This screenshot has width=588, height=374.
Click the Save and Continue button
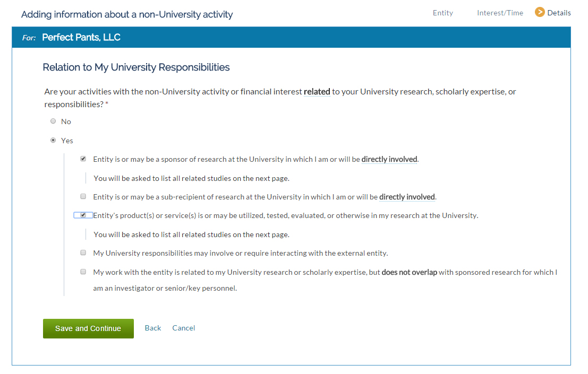[x=89, y=329]
